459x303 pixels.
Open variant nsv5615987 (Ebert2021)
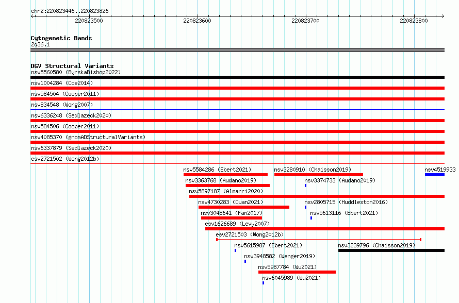268,245
